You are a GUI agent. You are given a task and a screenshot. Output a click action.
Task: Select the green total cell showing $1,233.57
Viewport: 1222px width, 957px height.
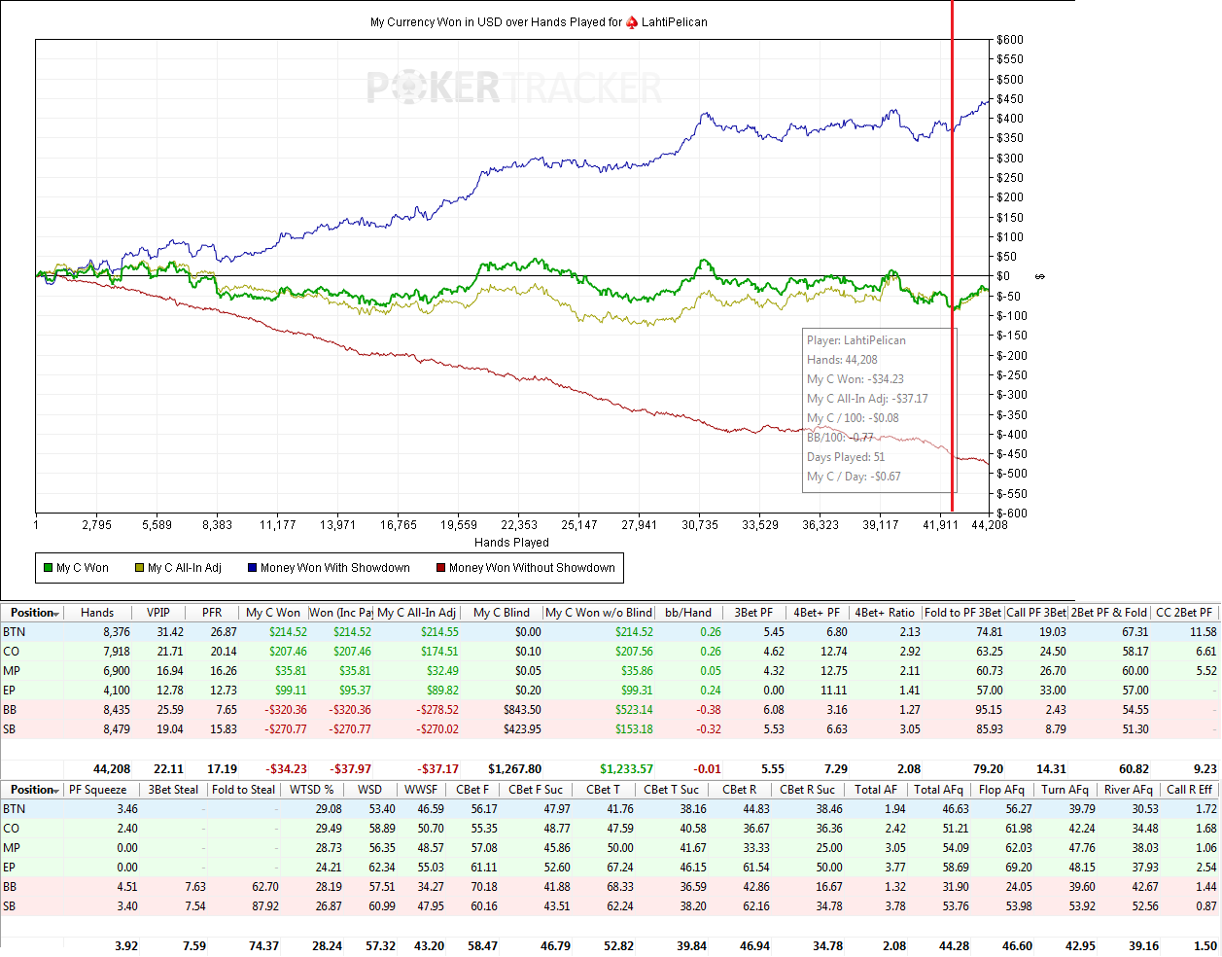click(x=627, y=769)
